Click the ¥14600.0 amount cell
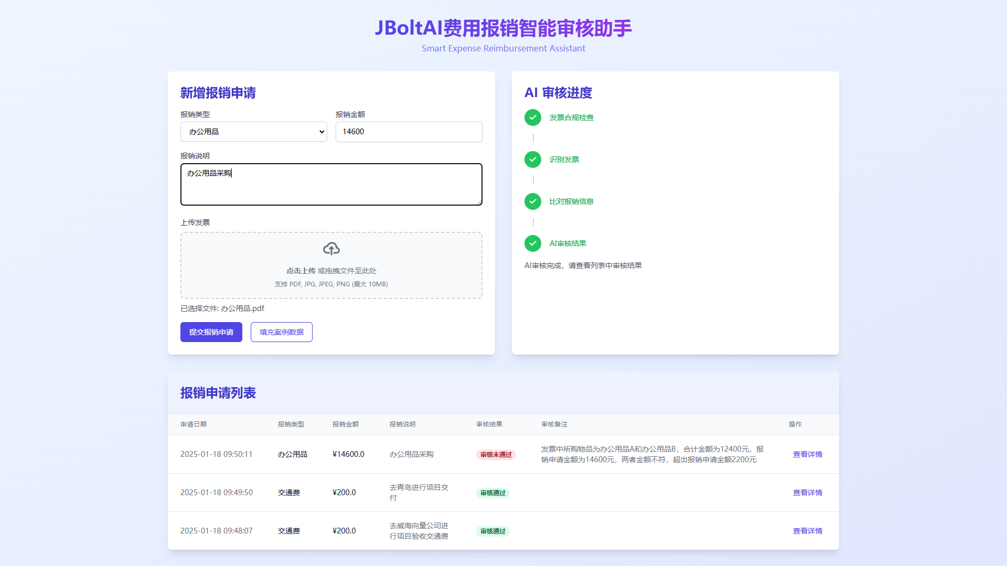 348,454
